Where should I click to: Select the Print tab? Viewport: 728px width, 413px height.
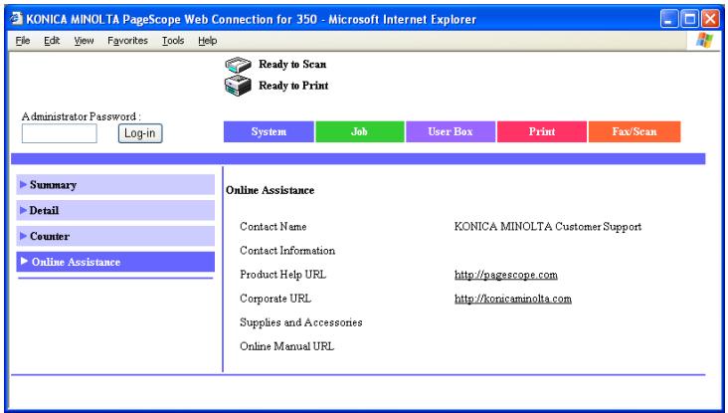click(x=542, y=132)
